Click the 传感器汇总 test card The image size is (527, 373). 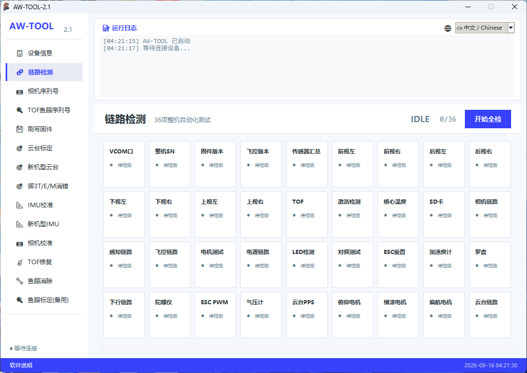pyautogui.click(x=307, y=164)
